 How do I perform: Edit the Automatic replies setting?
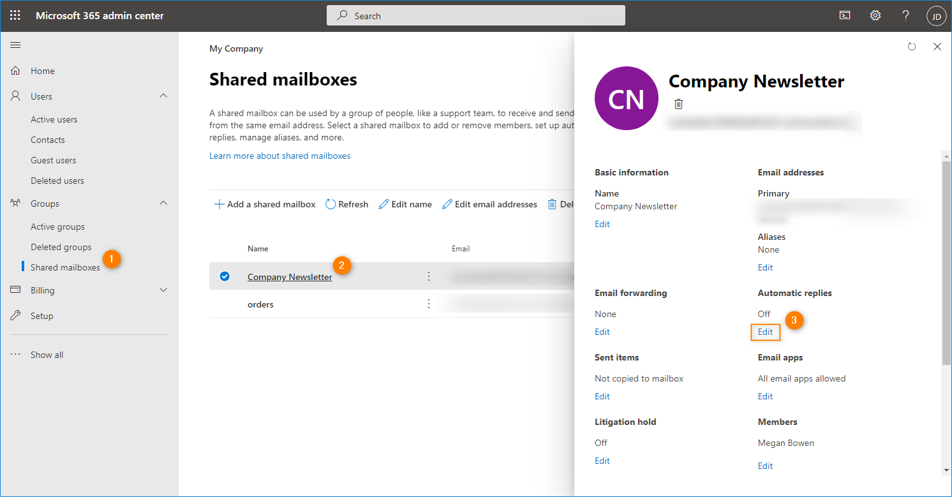(x=765, y=332)
